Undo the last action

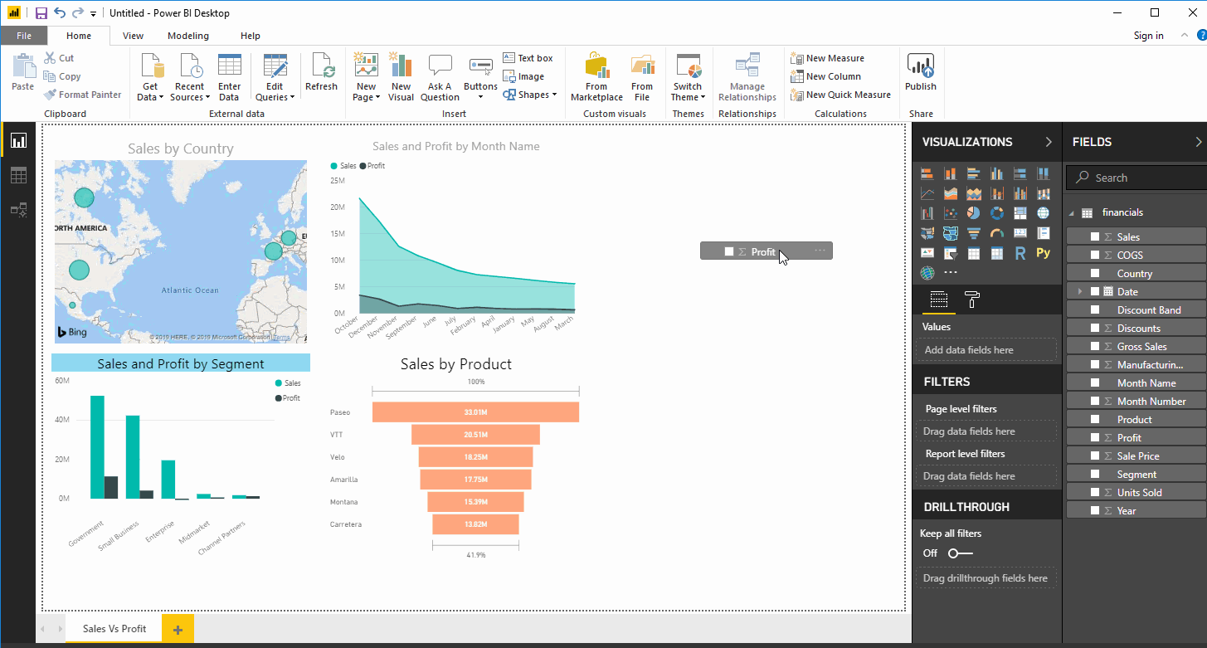tap(60, 13)
